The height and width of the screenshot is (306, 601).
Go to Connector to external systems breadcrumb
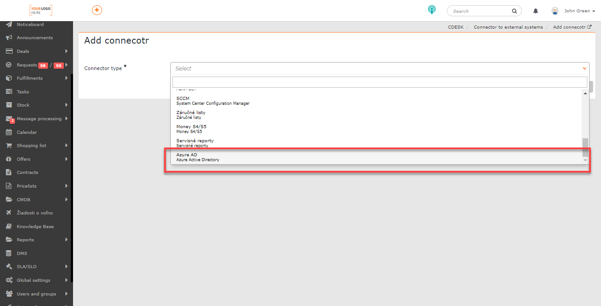(x=508, y=27)
